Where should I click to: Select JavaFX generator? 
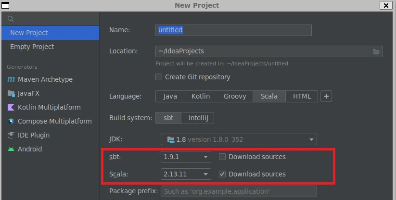(50, 94)
